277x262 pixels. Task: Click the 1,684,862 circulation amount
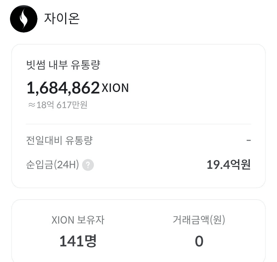63,88
